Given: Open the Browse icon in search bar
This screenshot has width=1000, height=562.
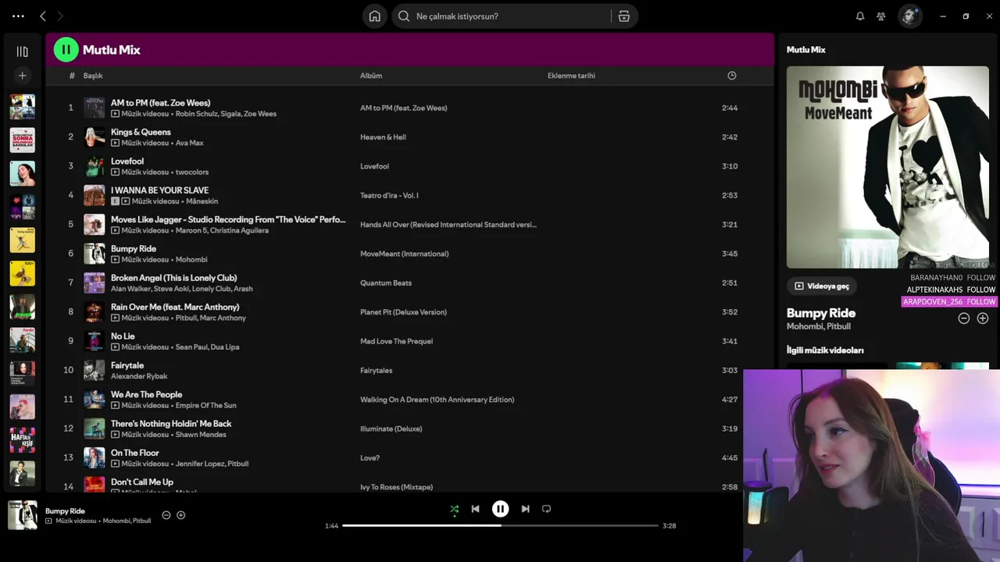Looking at the screenshot, I should point(623,16).
